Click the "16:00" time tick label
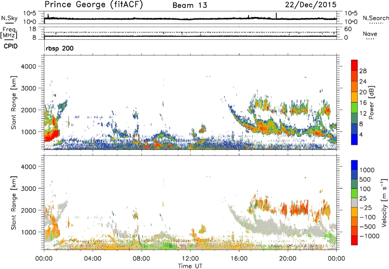Screen dimensions: 389x269 (239, 259)
